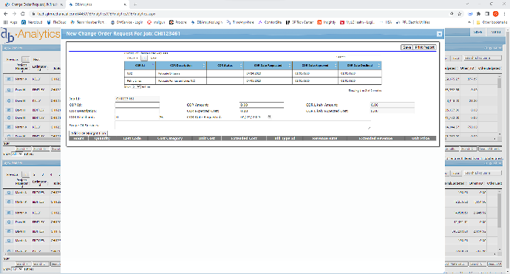This screenshot has width=510, height=274.
Task: Click the COR Id input field
Action: pyautogui.click(x=137, y=105)
